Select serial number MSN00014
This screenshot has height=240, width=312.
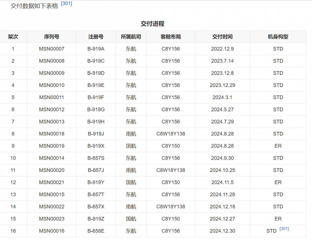[x=52, y=158]
